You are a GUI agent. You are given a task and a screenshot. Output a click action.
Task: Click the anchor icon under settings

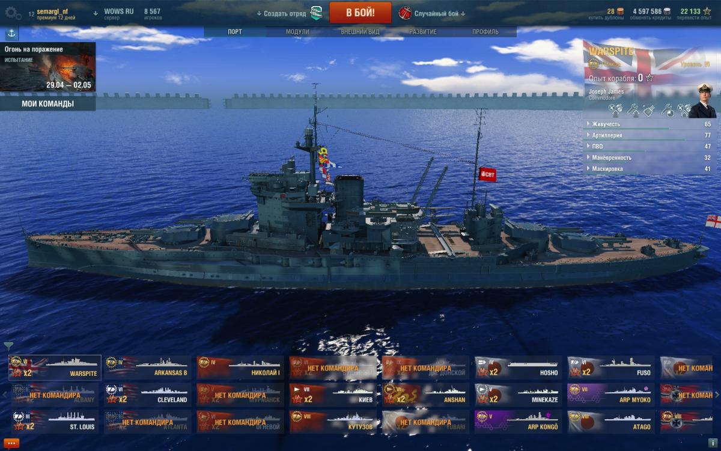click(11, 34)
